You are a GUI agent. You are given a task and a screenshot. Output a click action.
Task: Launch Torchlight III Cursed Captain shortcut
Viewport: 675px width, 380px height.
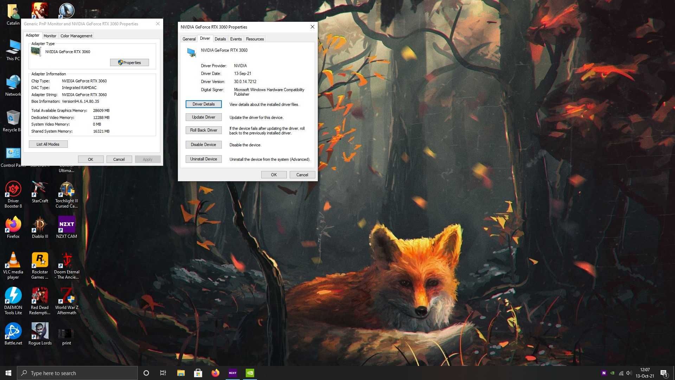(x=66, y=195)
